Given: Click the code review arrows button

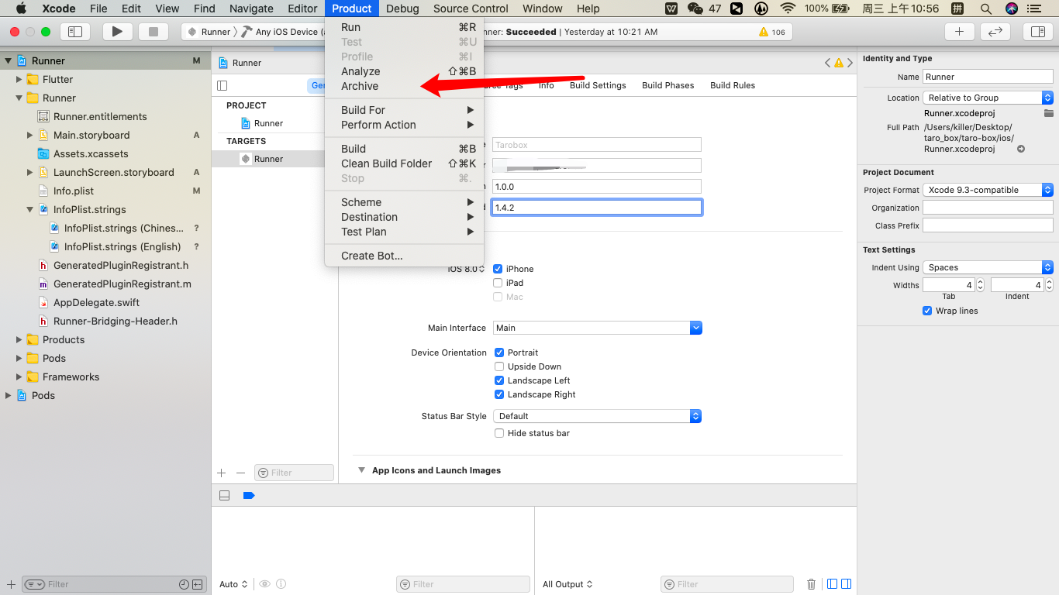Looking at the screenshot, I should pyautogui.click(x=995, y=32).
